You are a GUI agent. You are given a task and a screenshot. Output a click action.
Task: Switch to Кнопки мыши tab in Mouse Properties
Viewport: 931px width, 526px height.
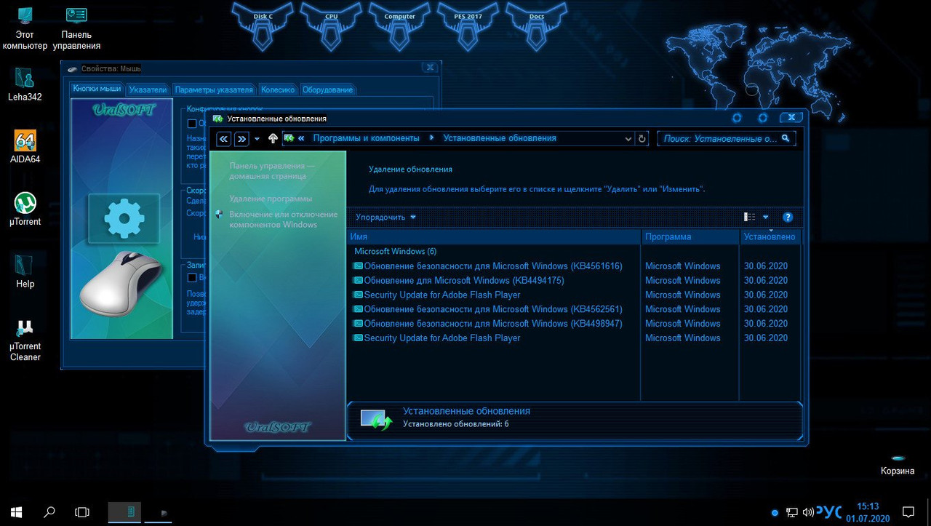tap(97, 89)
